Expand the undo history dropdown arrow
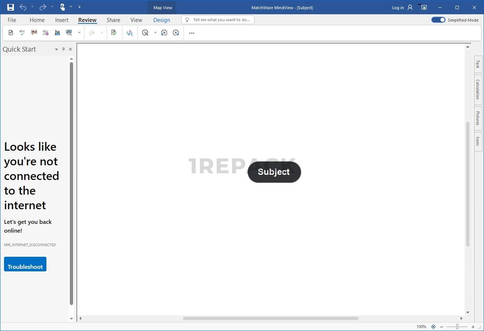The width and height of the screenshot is (484, 331). [32, 7]
